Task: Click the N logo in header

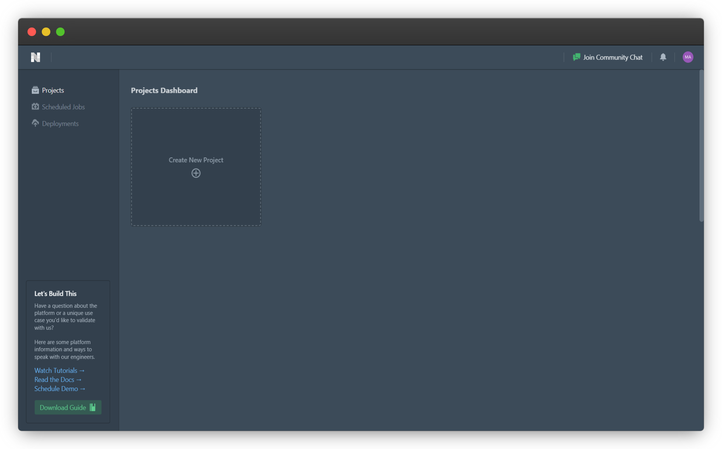Action: point(35,57)
